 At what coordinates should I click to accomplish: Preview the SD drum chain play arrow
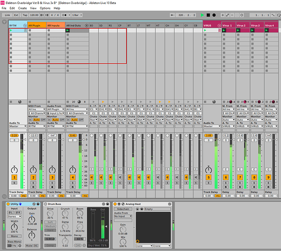(x=103, y=102)
